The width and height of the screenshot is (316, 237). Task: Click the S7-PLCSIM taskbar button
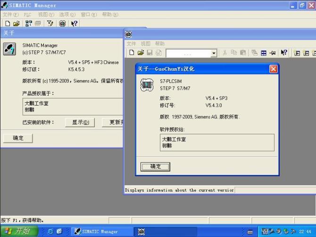165,231
